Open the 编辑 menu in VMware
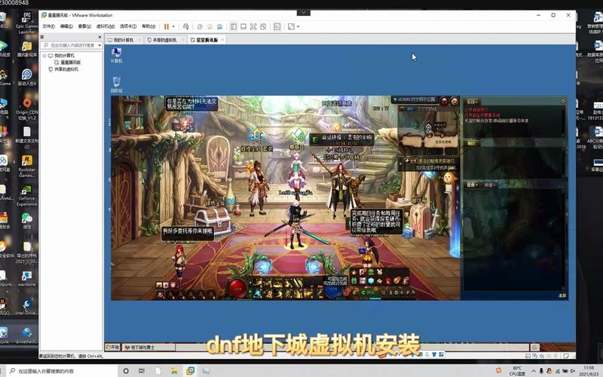 click(x=66, y=26)
